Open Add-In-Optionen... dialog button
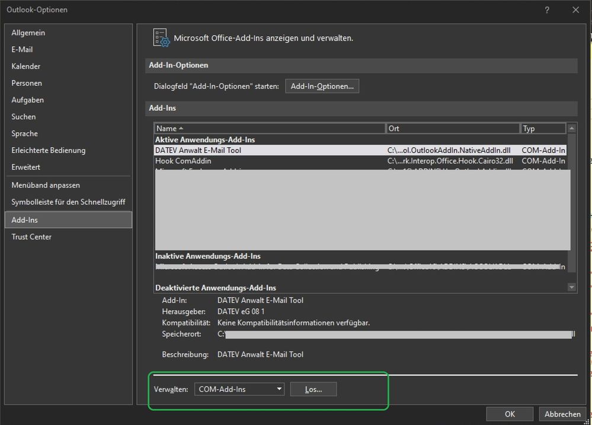The image size is (592, 425). (322, 86)
